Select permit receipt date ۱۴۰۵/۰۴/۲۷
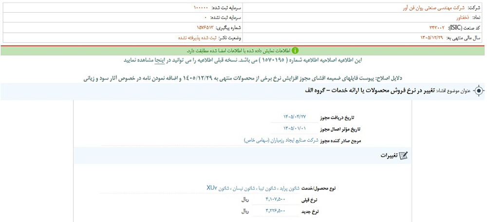Screen dimensions: 487x222 pyautogui.click(x=295, y=117)
